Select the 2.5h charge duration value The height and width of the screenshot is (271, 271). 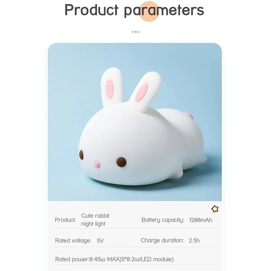194,241
